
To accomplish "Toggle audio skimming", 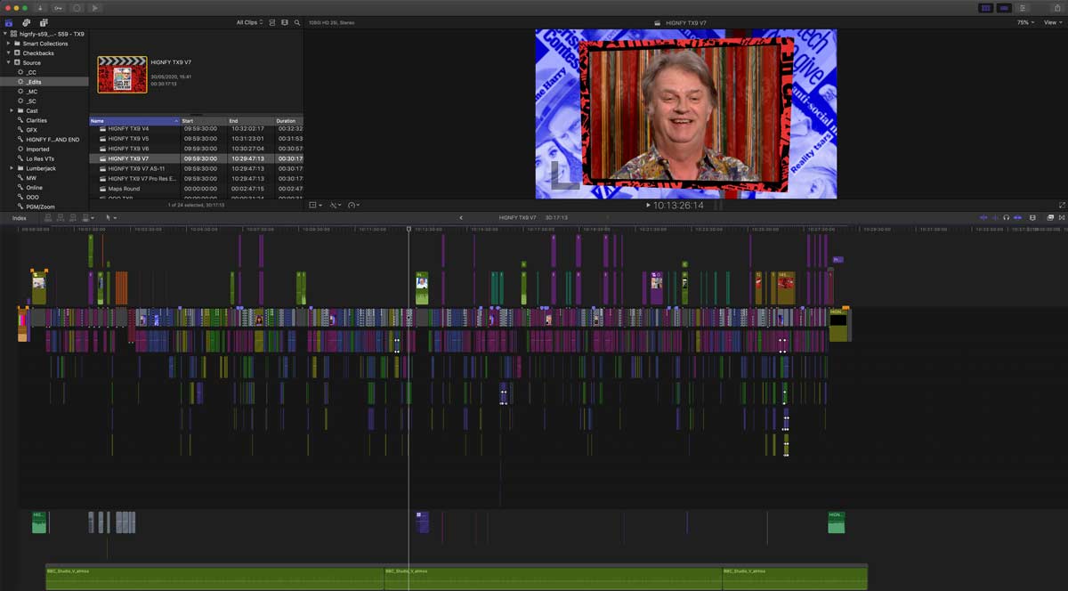I will pyautogui.click(x=995, y=217).
